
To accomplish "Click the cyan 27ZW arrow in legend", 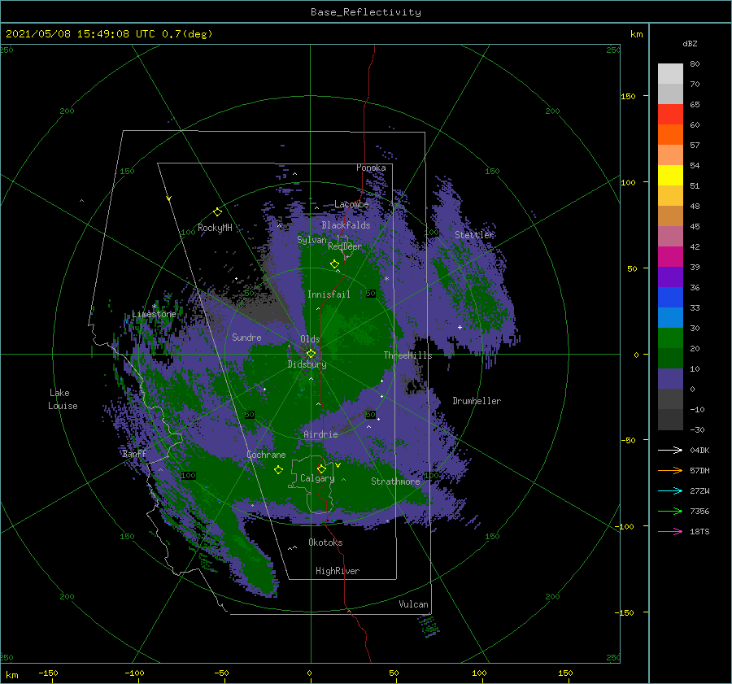I will click(670, 490).
